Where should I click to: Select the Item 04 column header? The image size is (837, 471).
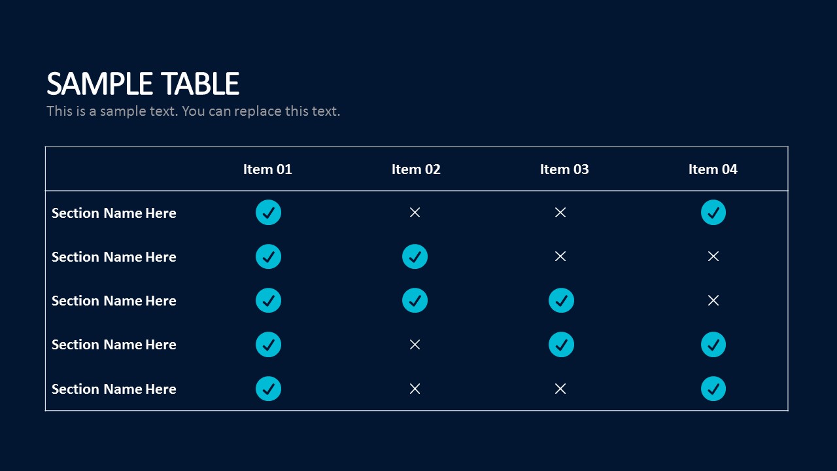click(713, 169)
